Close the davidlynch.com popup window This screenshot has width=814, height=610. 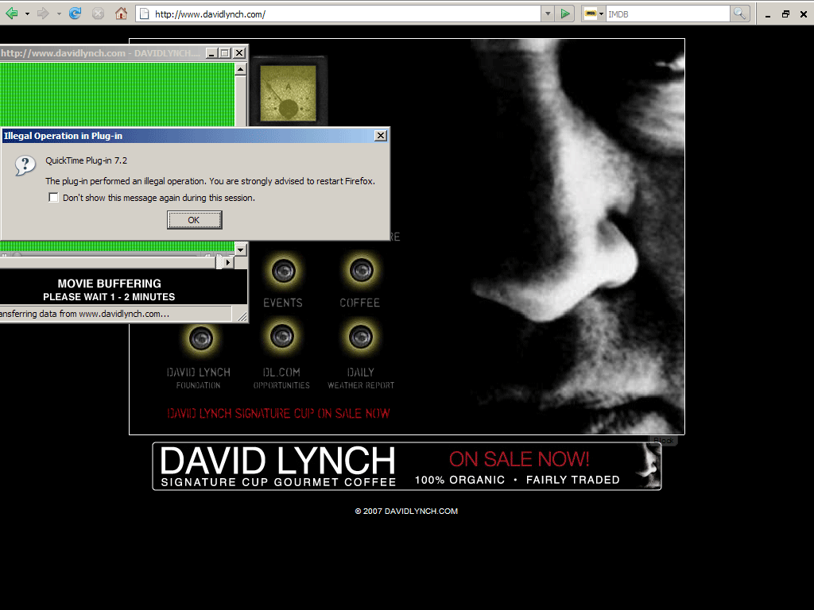[x=238, y=53]
